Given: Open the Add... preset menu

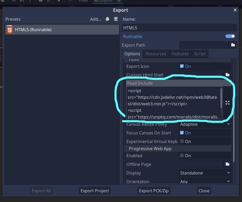Looking at the screenshot, I should pos(96,19).
